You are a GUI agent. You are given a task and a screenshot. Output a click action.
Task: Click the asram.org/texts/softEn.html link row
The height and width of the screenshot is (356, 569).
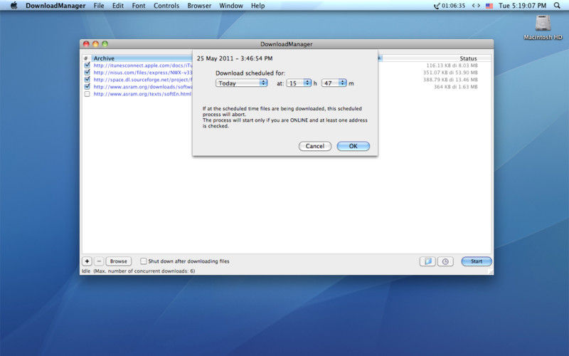click(x=143, y=94)
